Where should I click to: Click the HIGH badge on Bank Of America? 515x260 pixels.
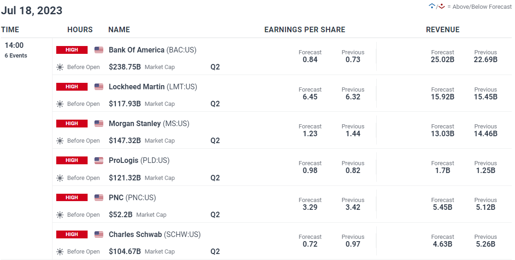click(x=72, y=50)
